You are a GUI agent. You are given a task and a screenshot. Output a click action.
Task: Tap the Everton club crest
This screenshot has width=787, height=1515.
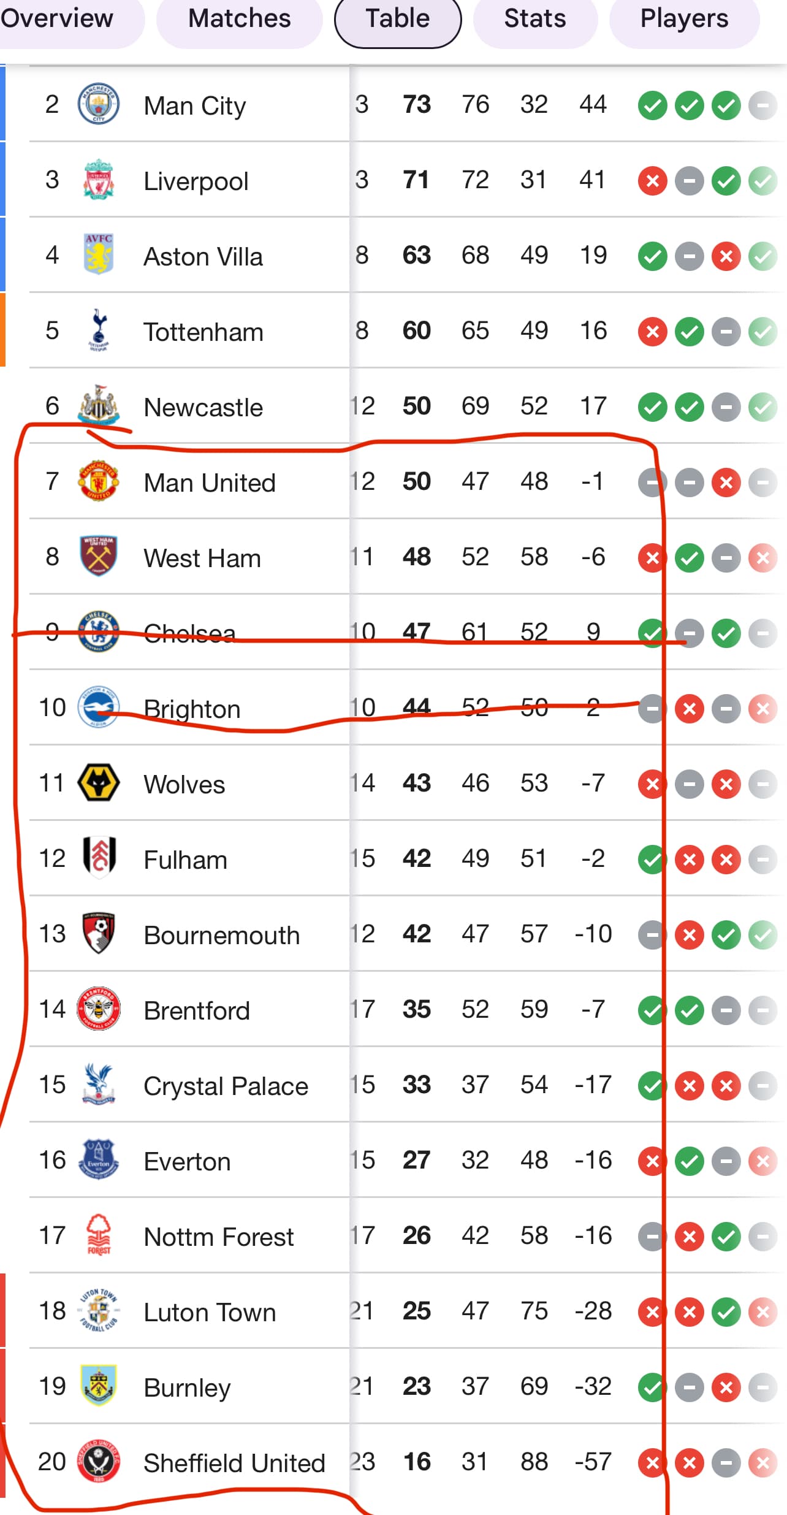[x=98, y=1159]
